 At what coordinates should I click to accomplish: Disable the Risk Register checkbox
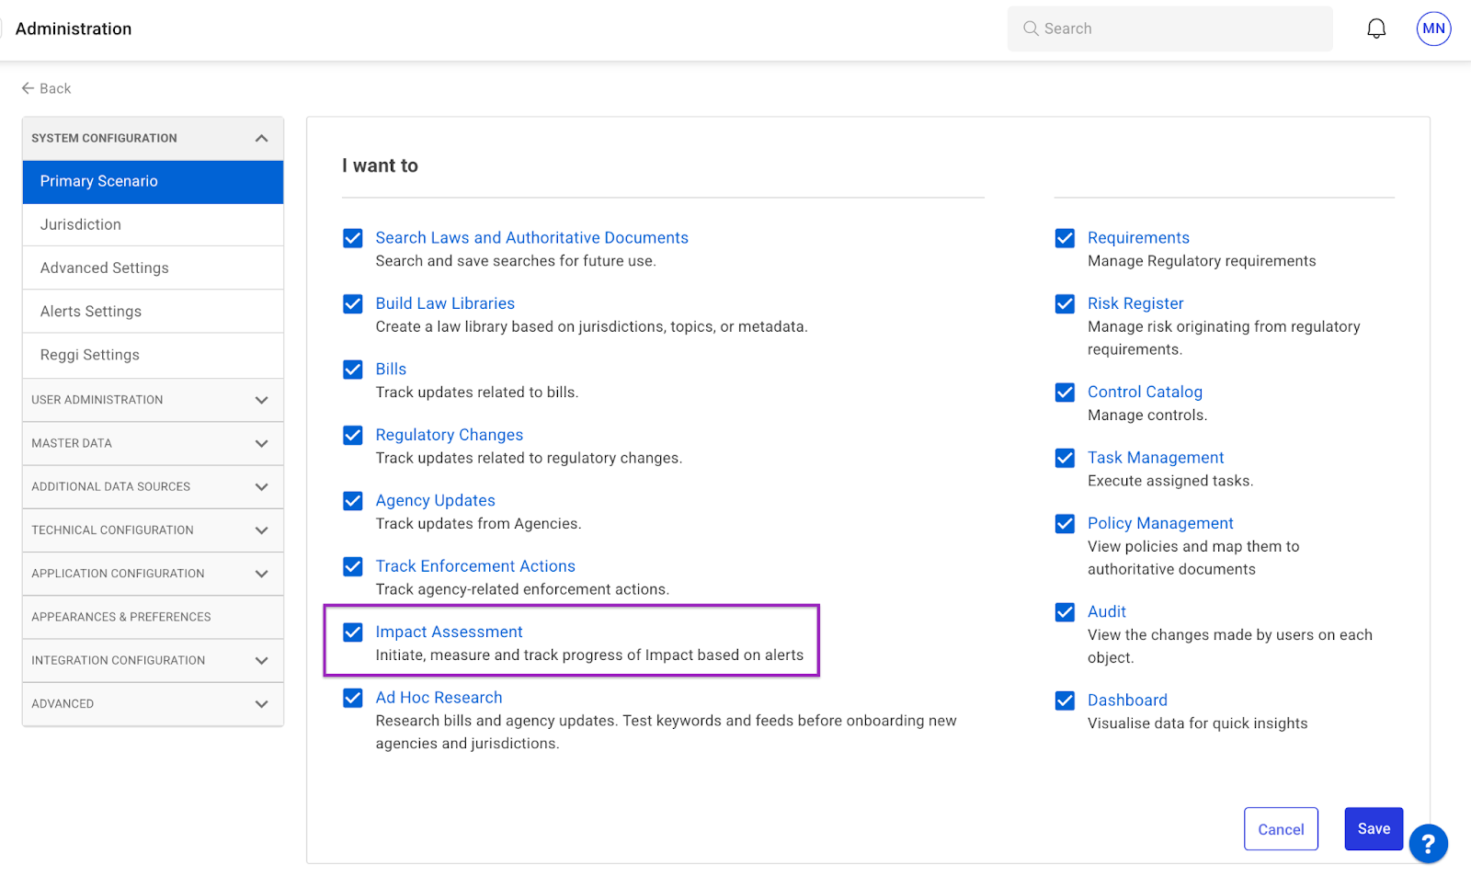pyautogui.click(x=1065, y=304)
